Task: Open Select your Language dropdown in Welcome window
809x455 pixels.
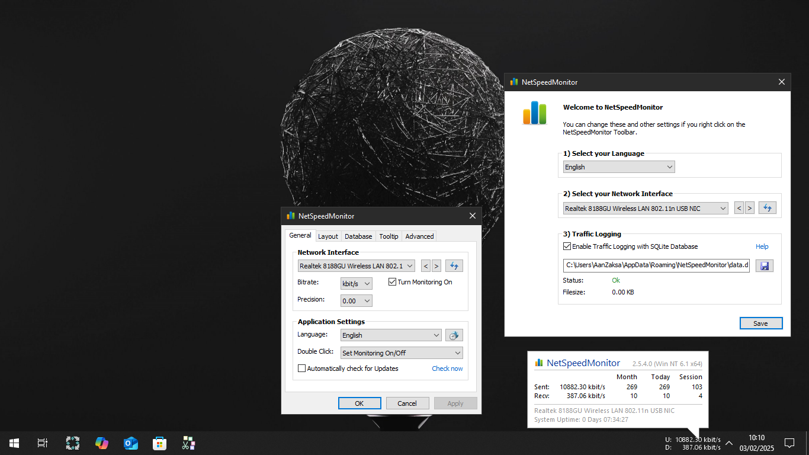Action: [x=619, y=167]
